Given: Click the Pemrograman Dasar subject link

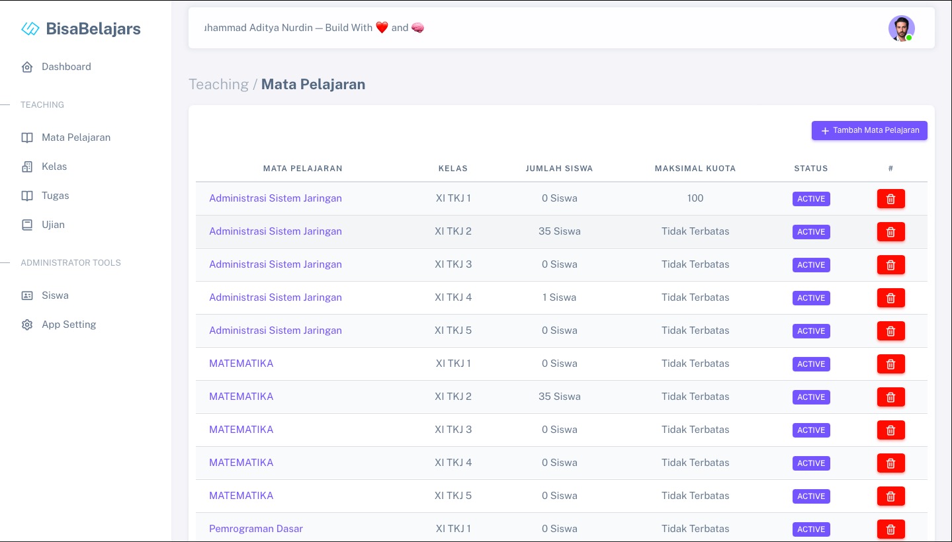Looking at the screenshot, I should 256,529.
